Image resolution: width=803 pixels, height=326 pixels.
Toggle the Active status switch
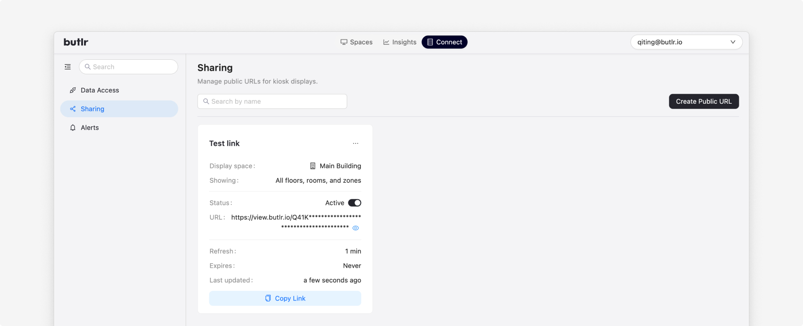pyautogui.click(x=355, y=203)
